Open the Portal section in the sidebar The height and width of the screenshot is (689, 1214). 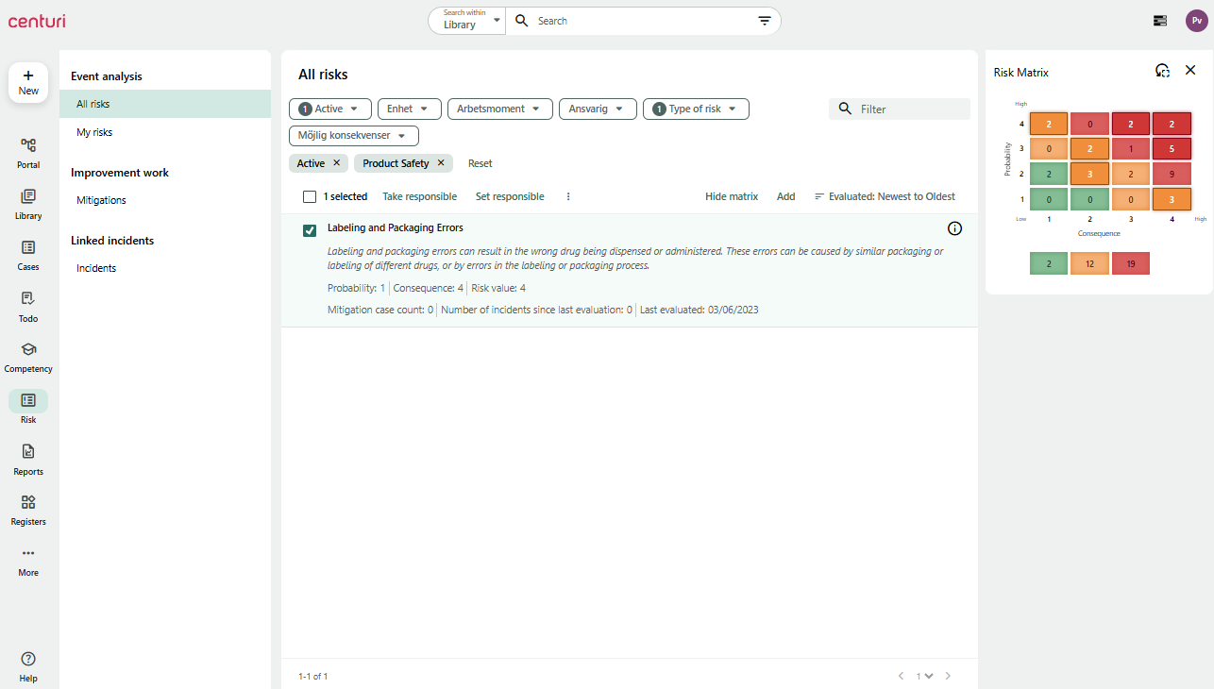click(x=28, y=151)
